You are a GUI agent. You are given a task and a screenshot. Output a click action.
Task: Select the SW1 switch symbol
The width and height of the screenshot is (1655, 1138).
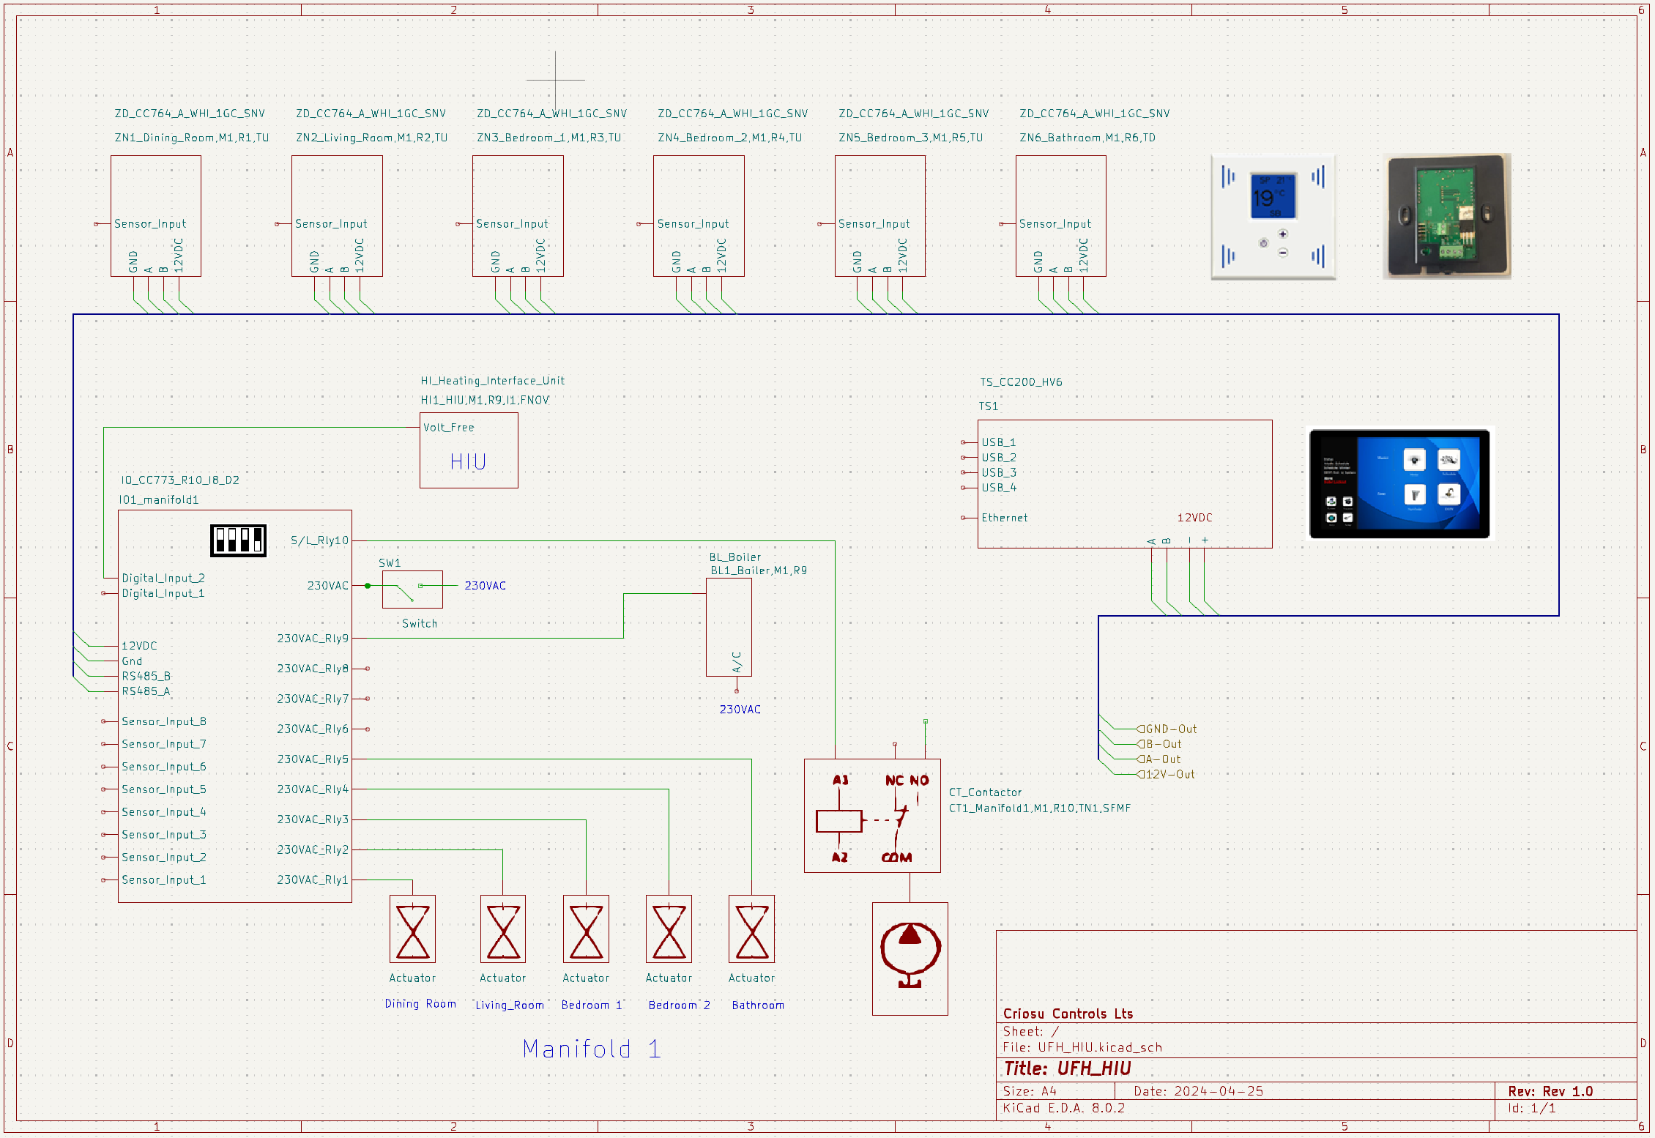coord(412,589)
